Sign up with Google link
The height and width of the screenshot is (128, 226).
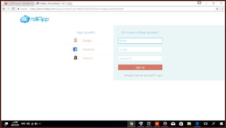tap(87, 41)
